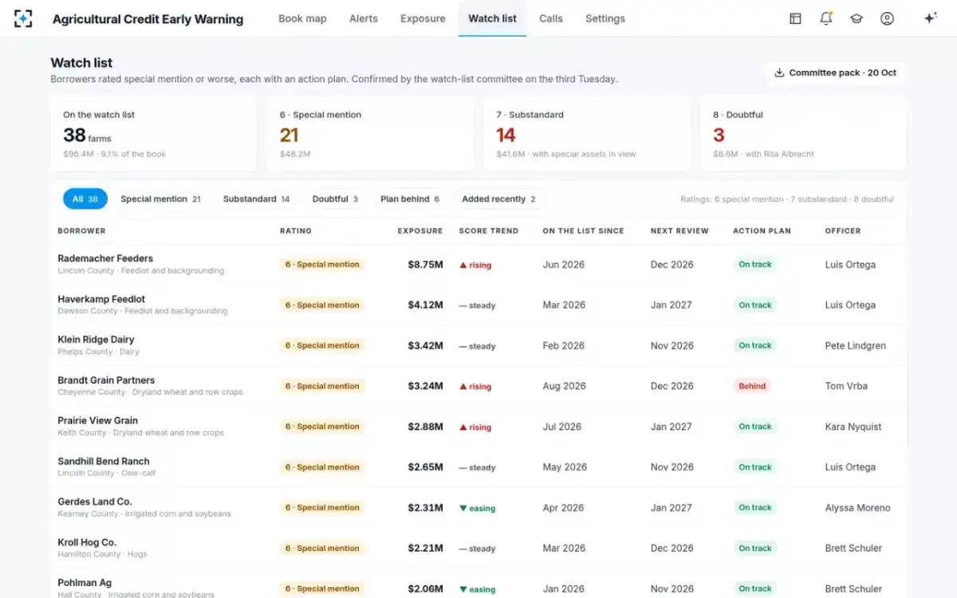Click officer Pete Lindgren
Viewport: 957px width, 598px height.
point(855,345)
